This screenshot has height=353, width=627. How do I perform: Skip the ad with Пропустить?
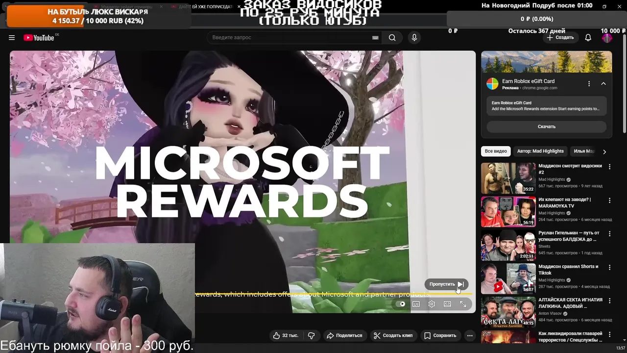[446, 284]
